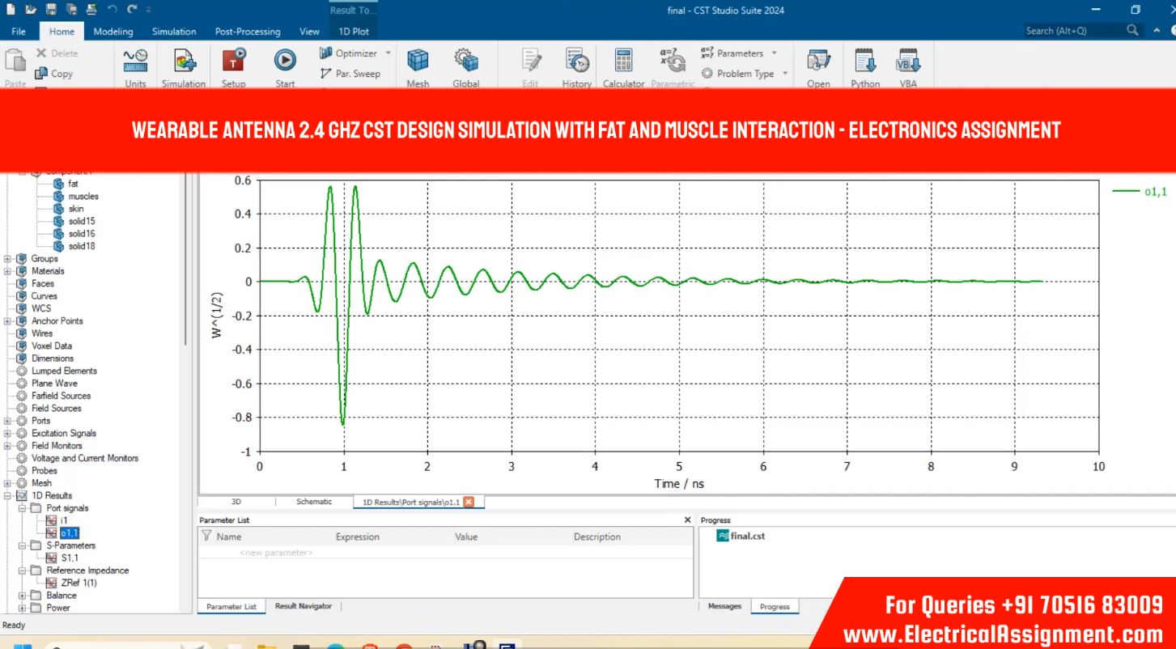Open the History list icon
1176x649 pixels.
tap(576, 62)
